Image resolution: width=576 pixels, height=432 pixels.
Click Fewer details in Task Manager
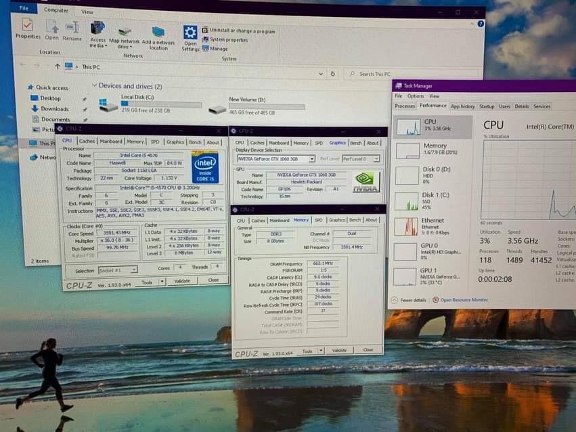pyautogui.click(x=413, y=299)
